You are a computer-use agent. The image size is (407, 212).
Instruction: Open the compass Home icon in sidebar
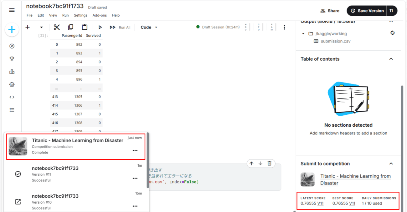[12, 46]
